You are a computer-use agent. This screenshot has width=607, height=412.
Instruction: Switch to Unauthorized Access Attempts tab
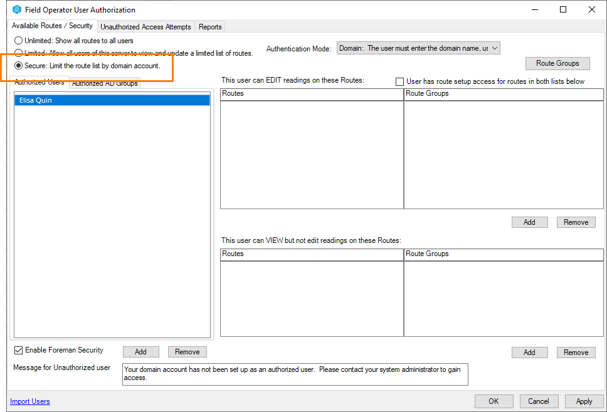145,27
